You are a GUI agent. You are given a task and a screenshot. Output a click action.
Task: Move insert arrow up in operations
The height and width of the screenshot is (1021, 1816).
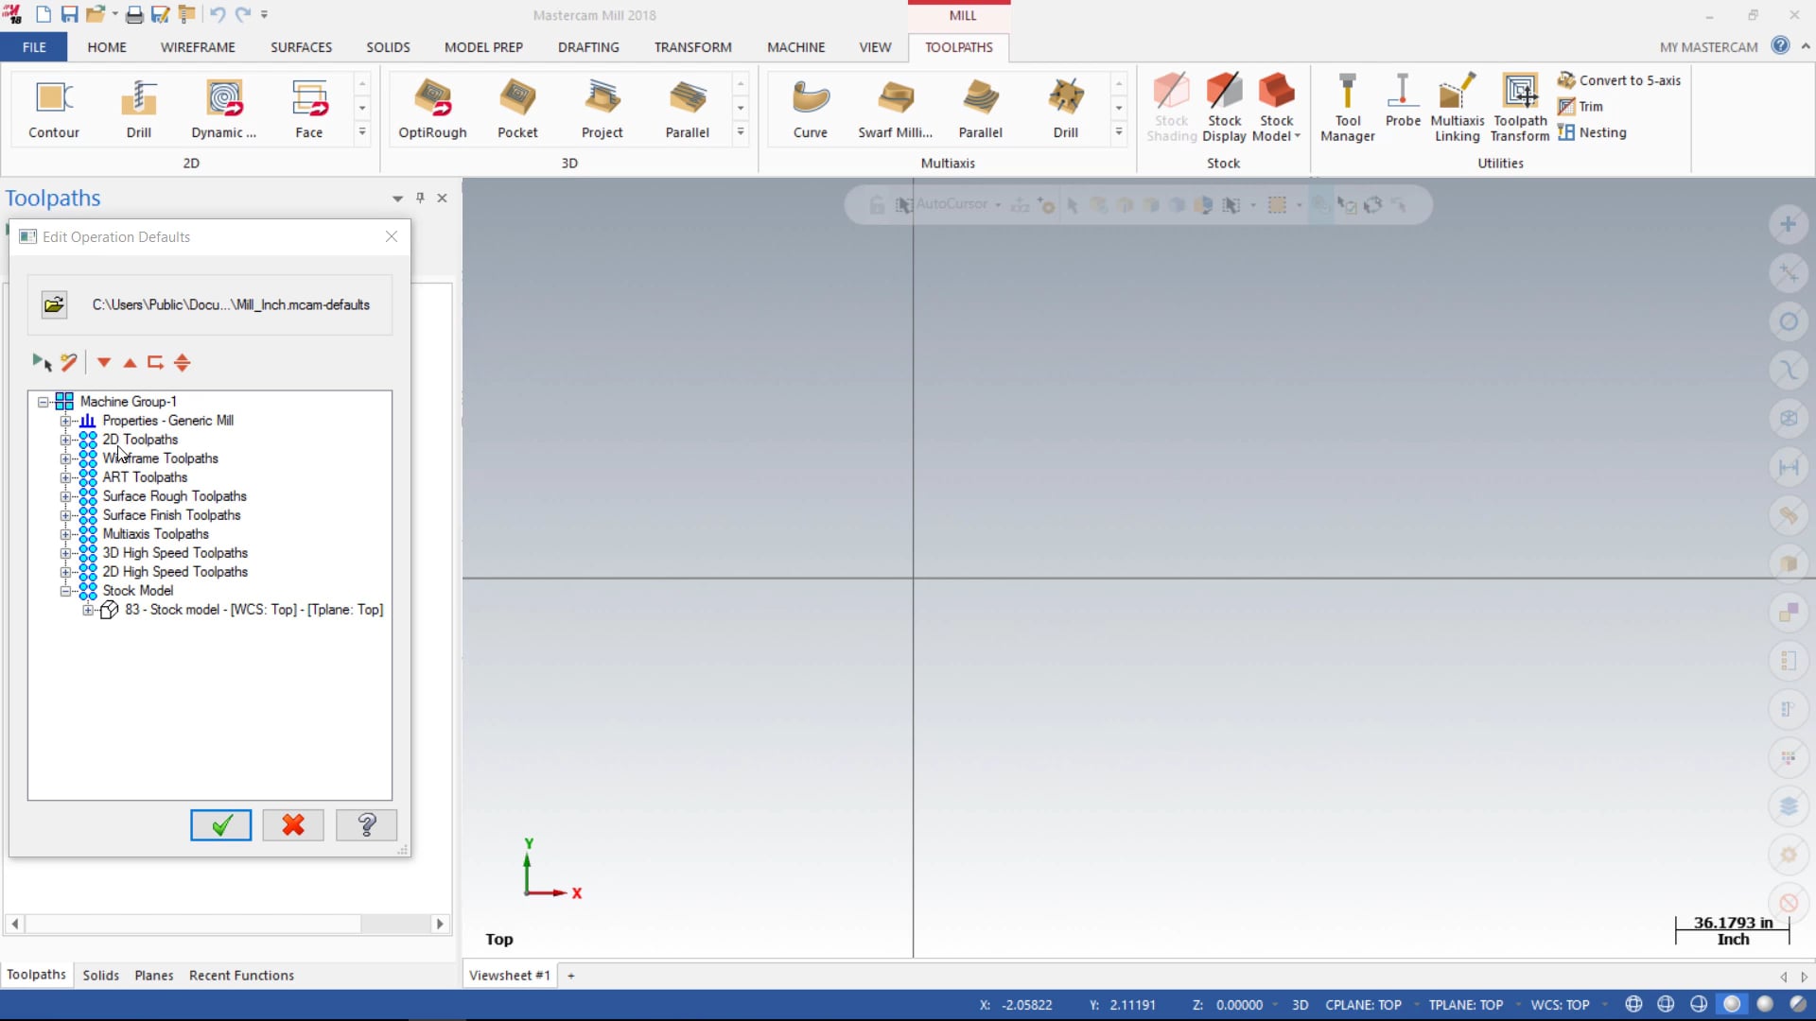pyautogui.click(x=131, y=362)
